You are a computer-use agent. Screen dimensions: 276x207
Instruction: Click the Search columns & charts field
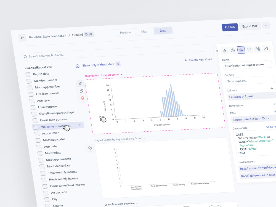pos(117,53)
